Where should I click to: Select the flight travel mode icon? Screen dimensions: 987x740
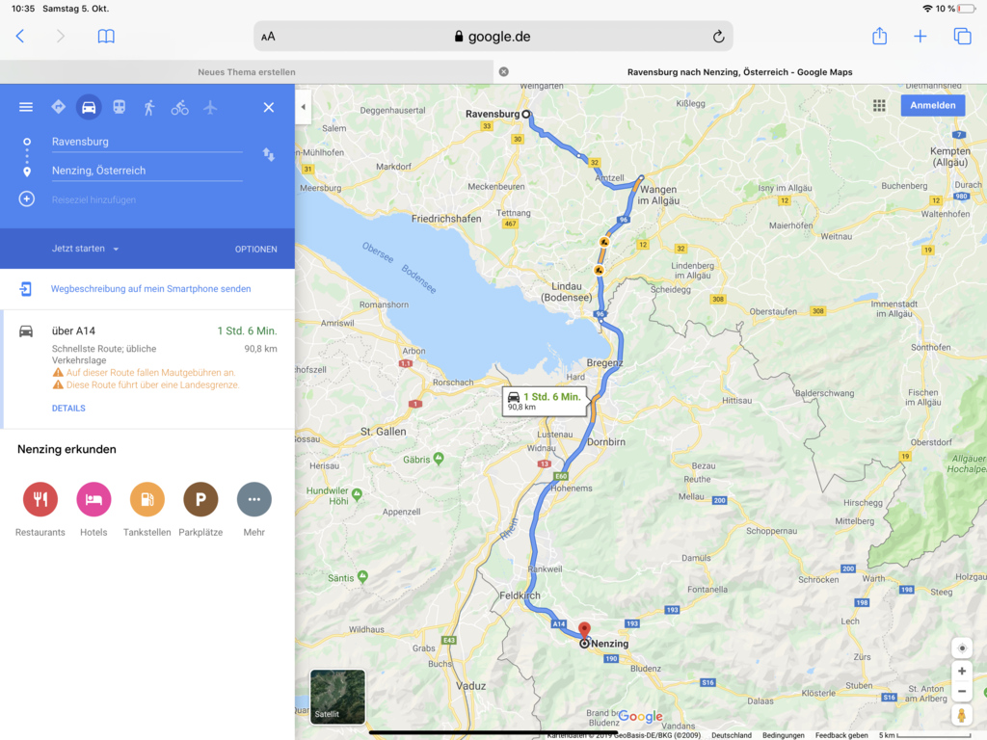210,108
